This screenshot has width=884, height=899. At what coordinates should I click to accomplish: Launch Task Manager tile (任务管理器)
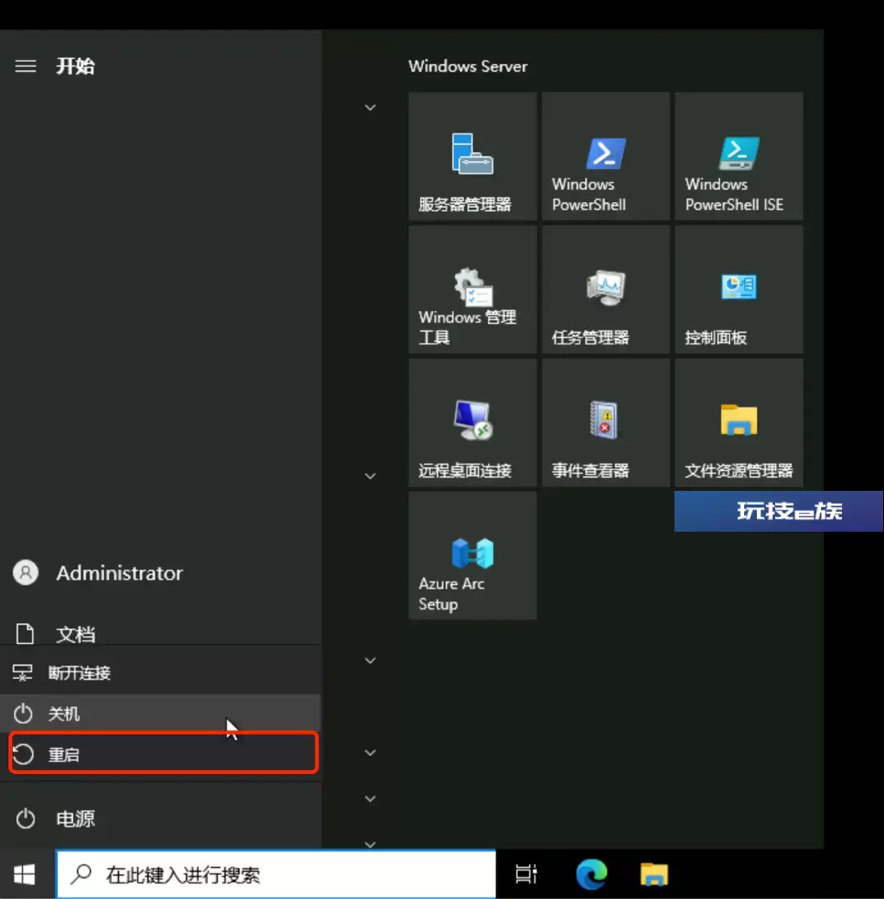pos(605,289)
